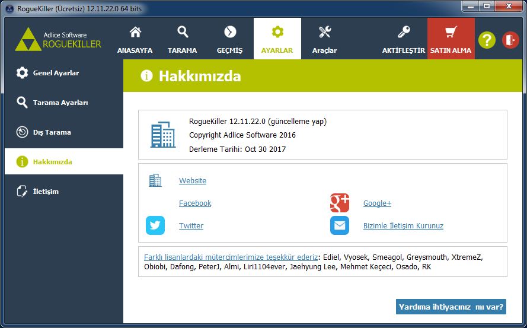The width and height of the screenshot is (527, 328).
Task: Open İletişim in the sidebar
Action: [x=64, y=192]
